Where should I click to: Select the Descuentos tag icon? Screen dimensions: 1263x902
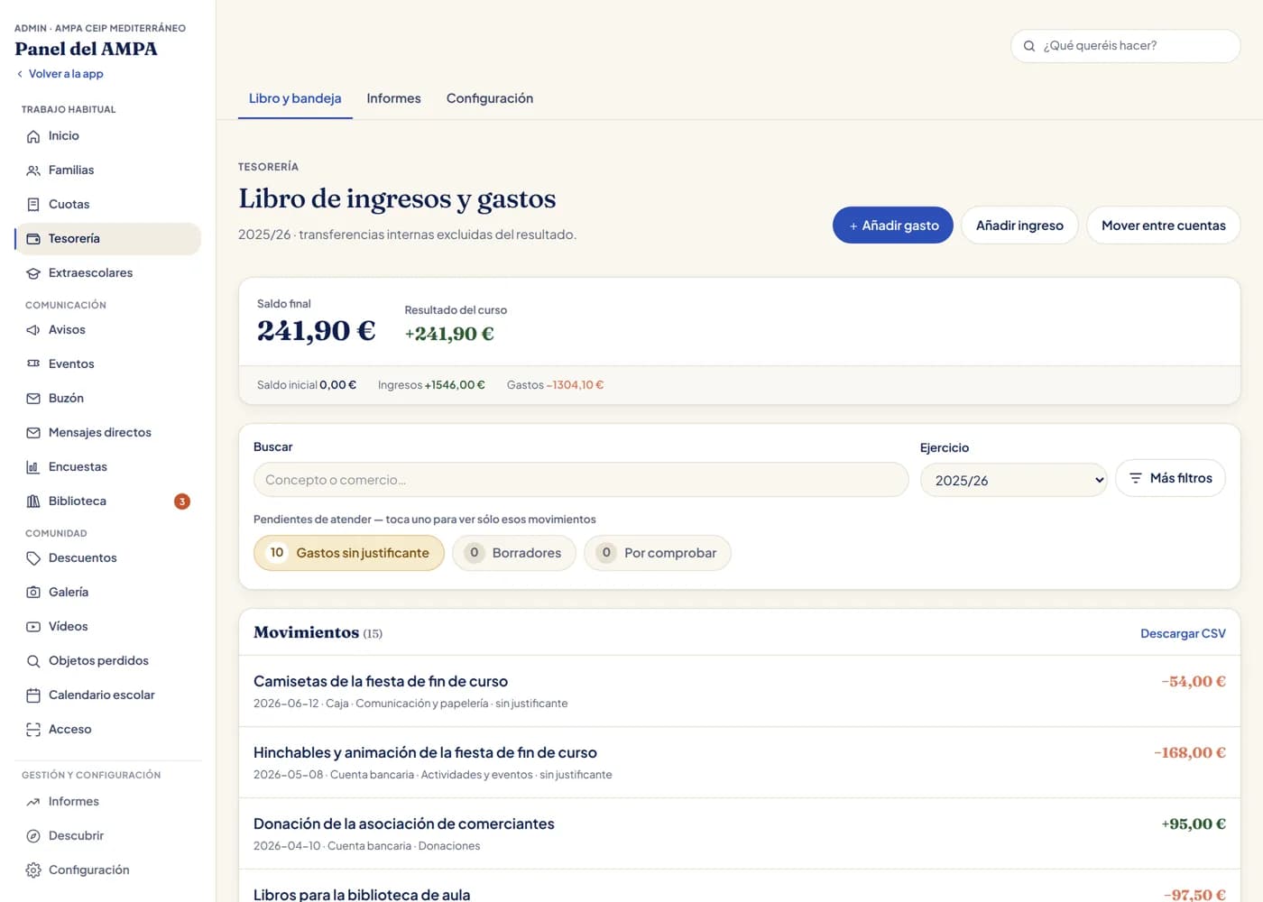(33, 558)
